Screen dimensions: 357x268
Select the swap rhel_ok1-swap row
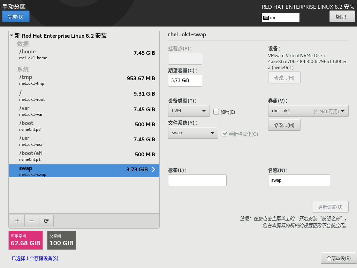84,171
